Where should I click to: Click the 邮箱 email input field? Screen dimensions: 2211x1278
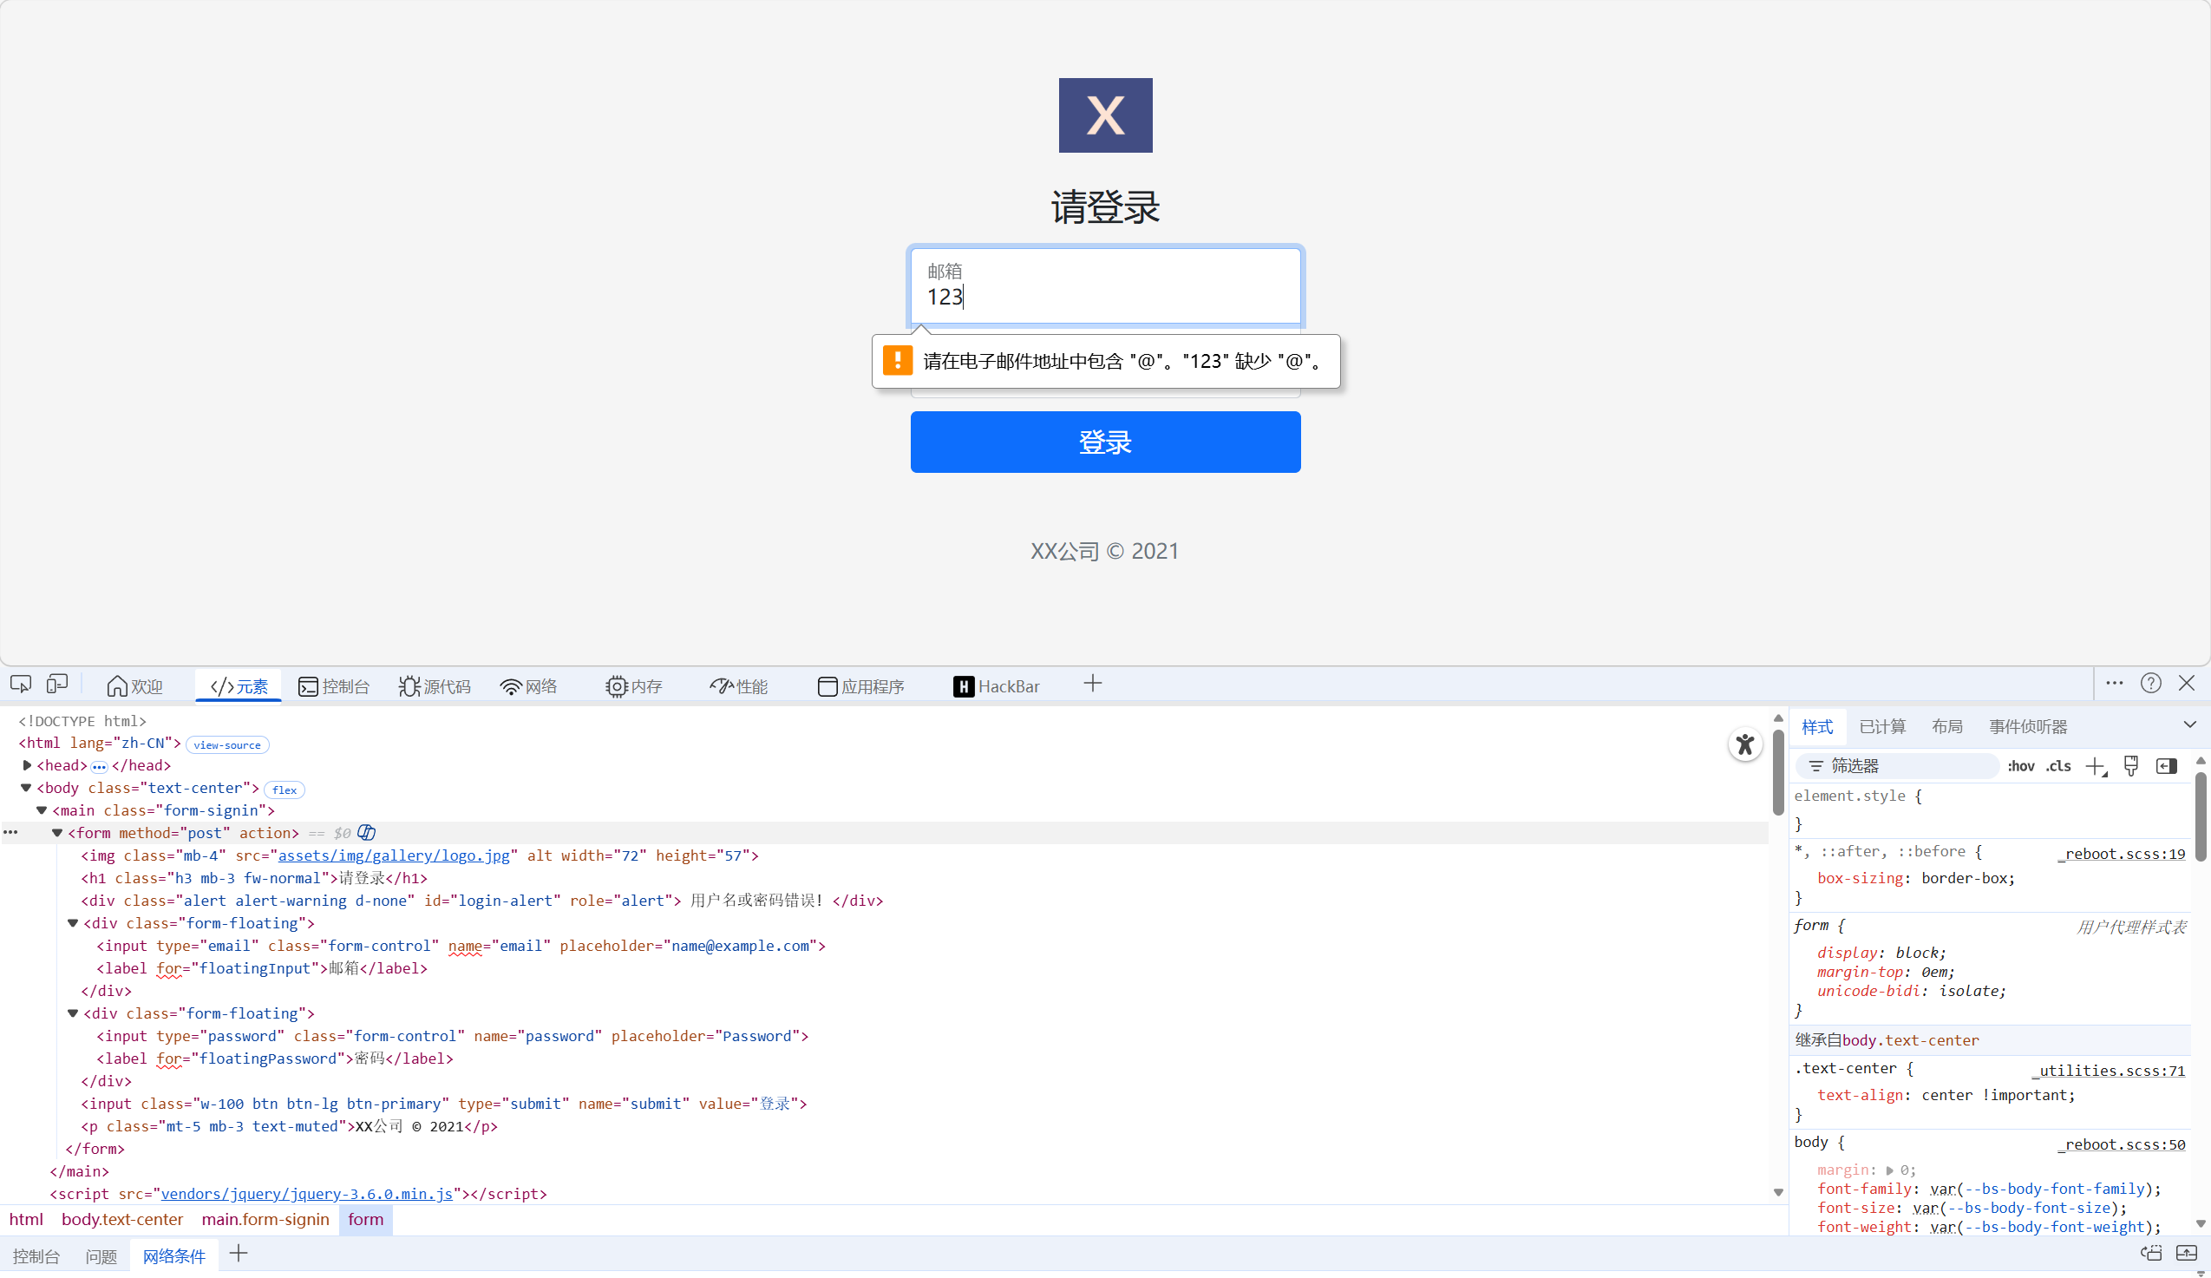[x=1104, y=287]
